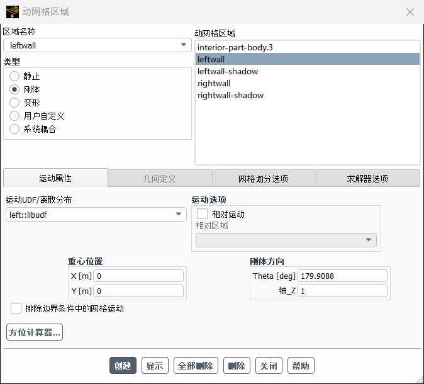
Task: Check 排除边界条件中的网格运动 option
Action: (x=16, y=308)
